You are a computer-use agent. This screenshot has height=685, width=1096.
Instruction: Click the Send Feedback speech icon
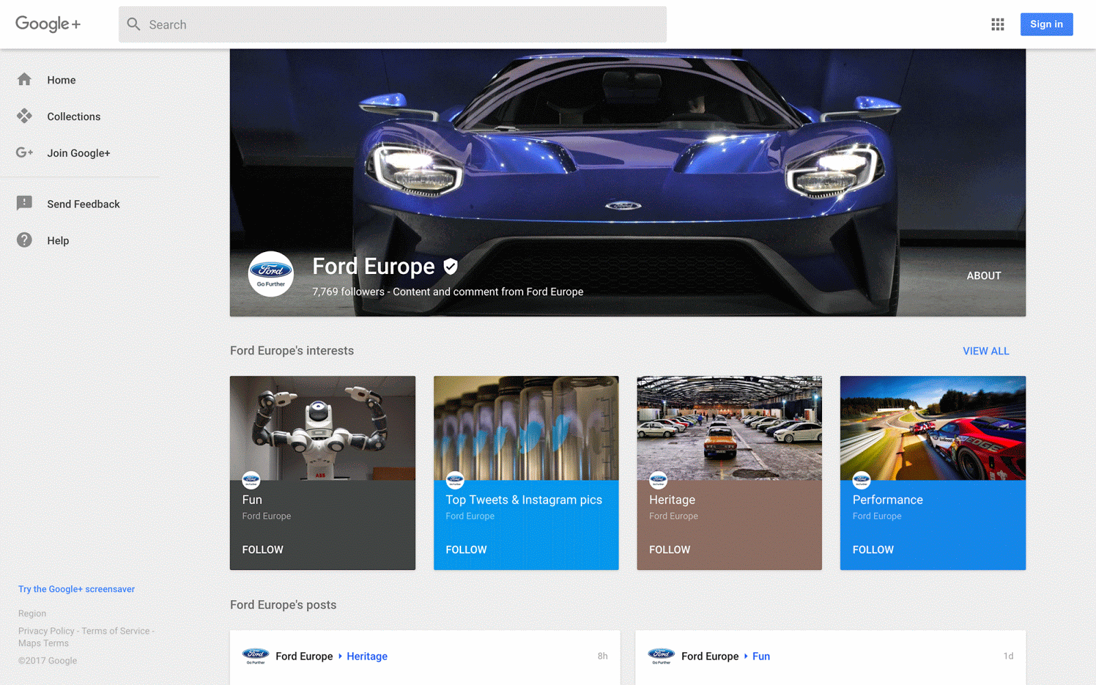pos(25,203)
